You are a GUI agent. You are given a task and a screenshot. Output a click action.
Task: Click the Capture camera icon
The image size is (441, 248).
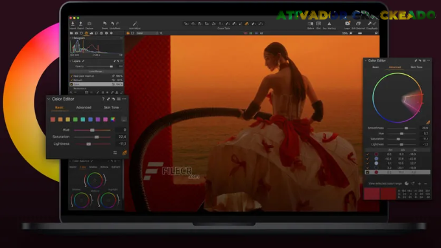tap(89, 23)
